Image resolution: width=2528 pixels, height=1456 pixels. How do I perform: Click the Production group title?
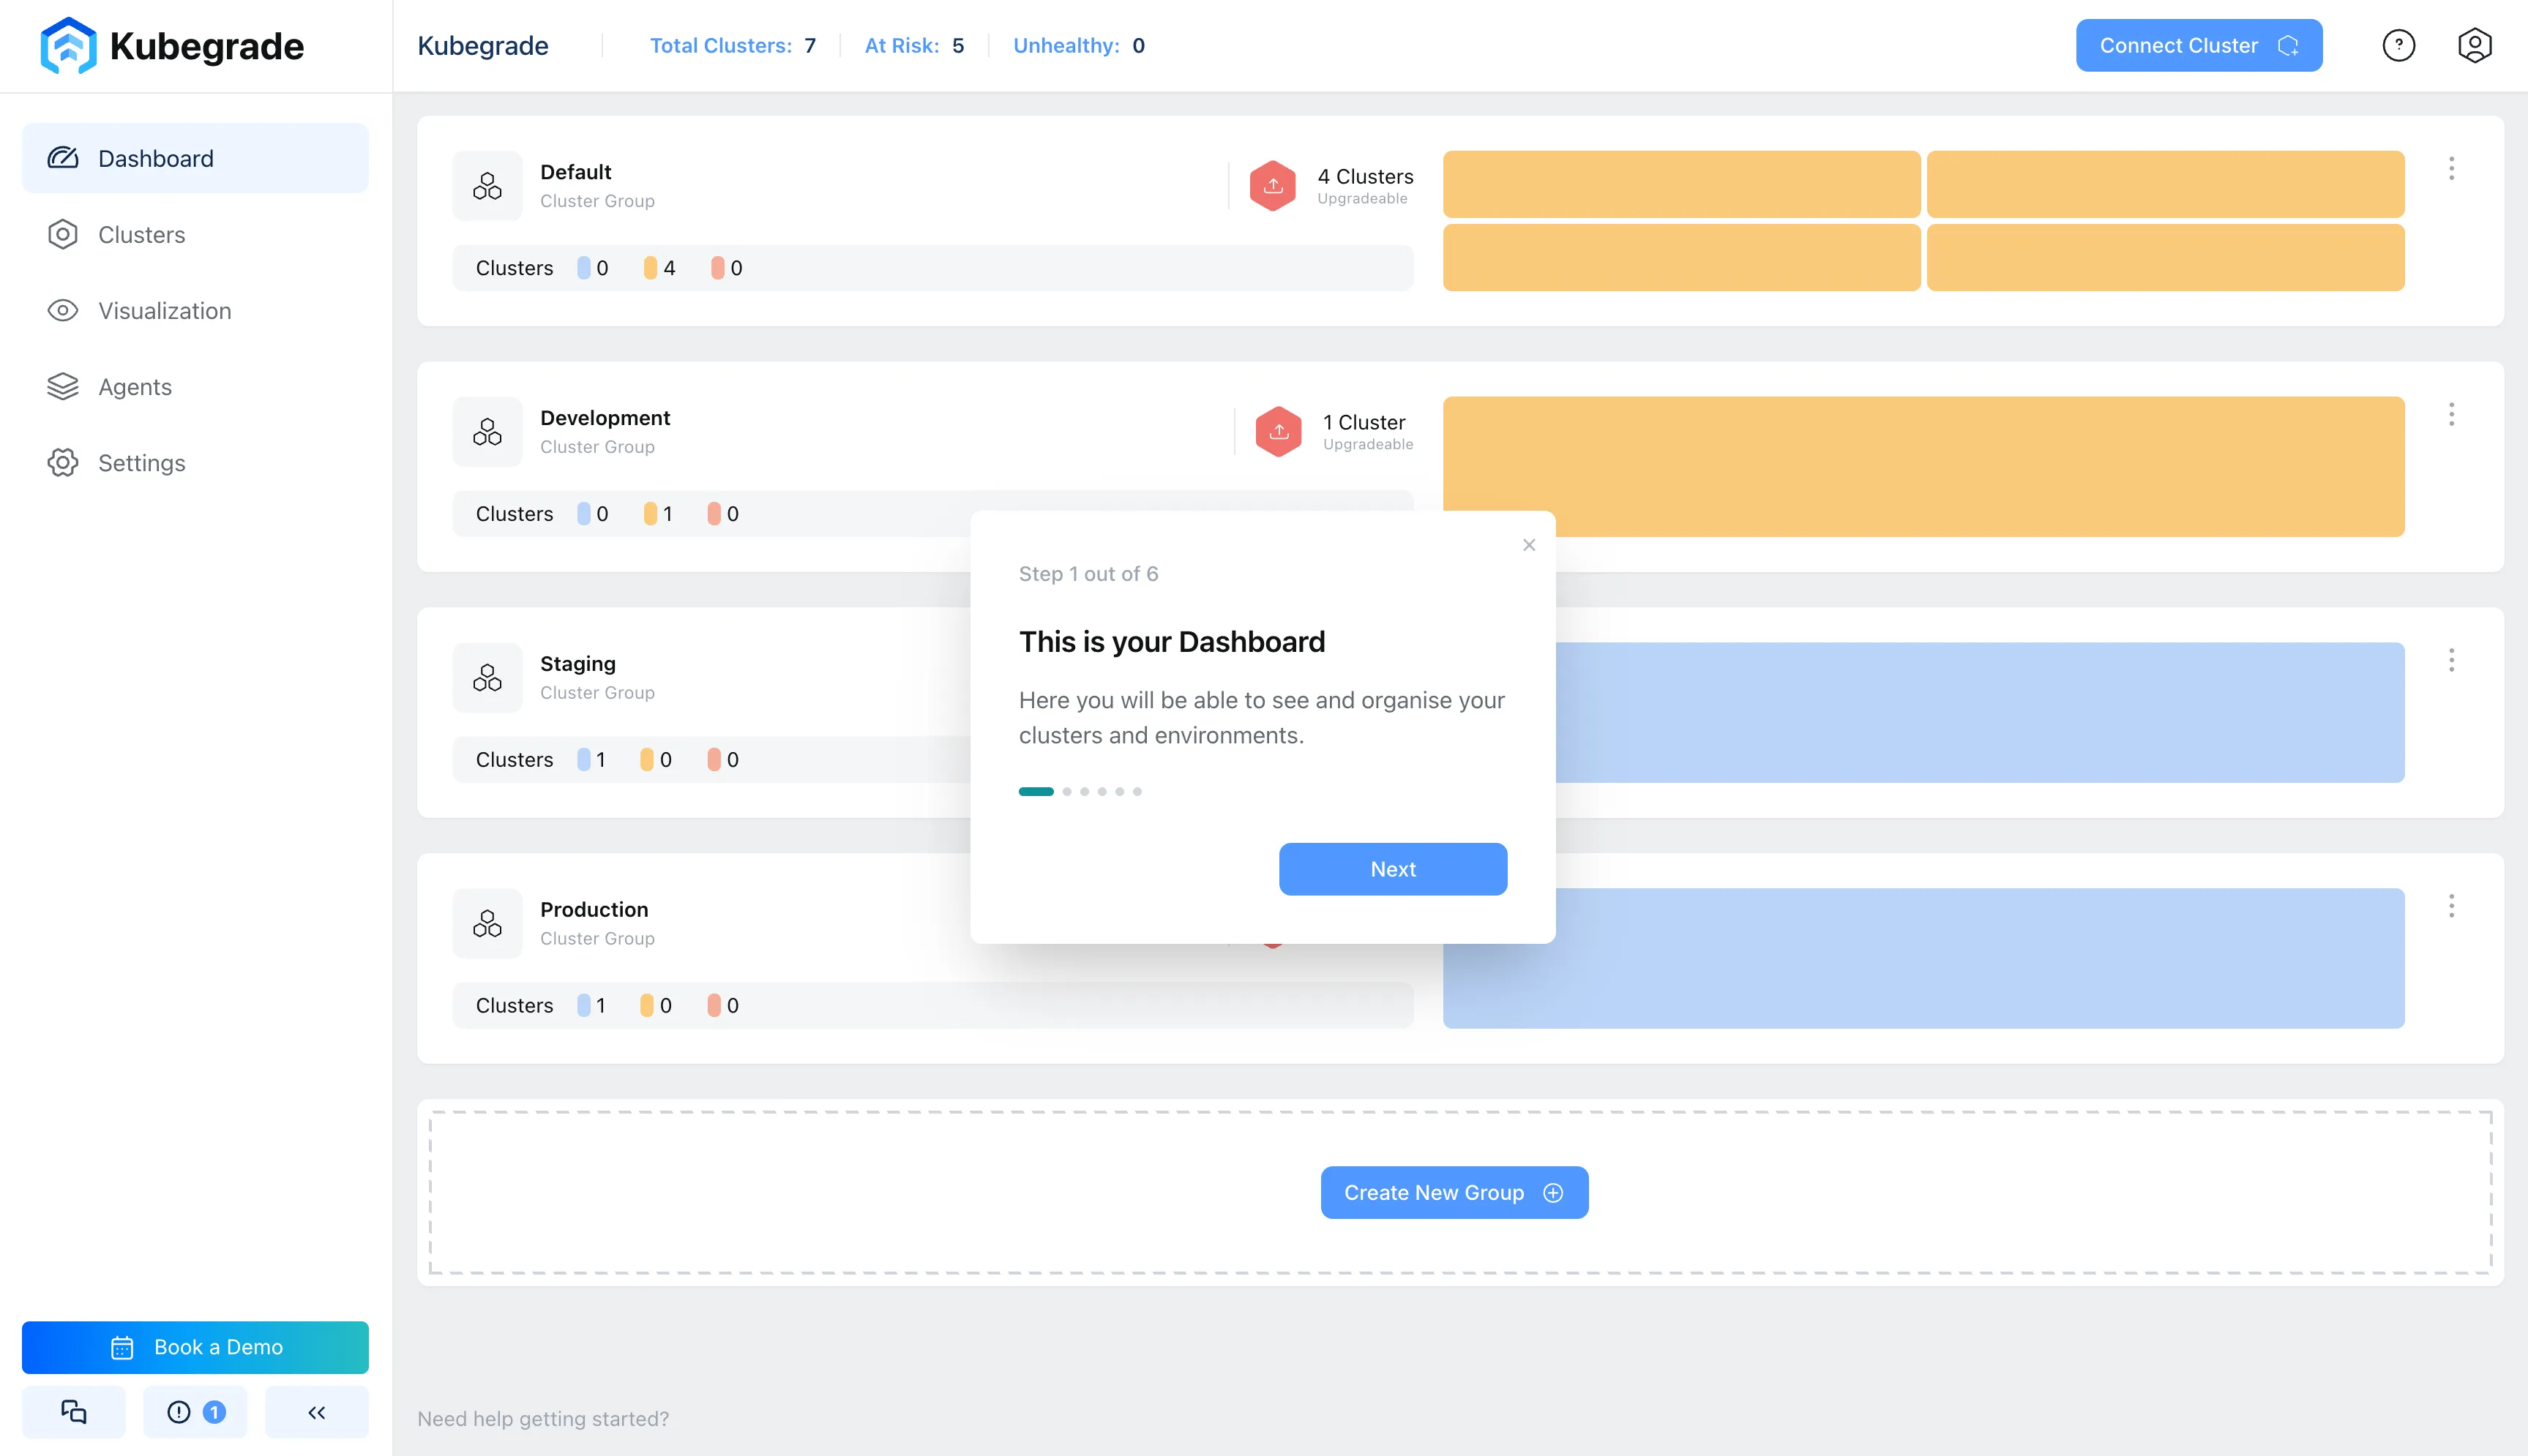pos(594,909)
